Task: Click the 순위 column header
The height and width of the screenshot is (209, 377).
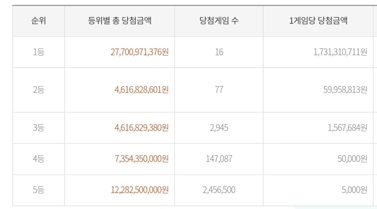Action: pyautogui.click(x=38, y=21)
